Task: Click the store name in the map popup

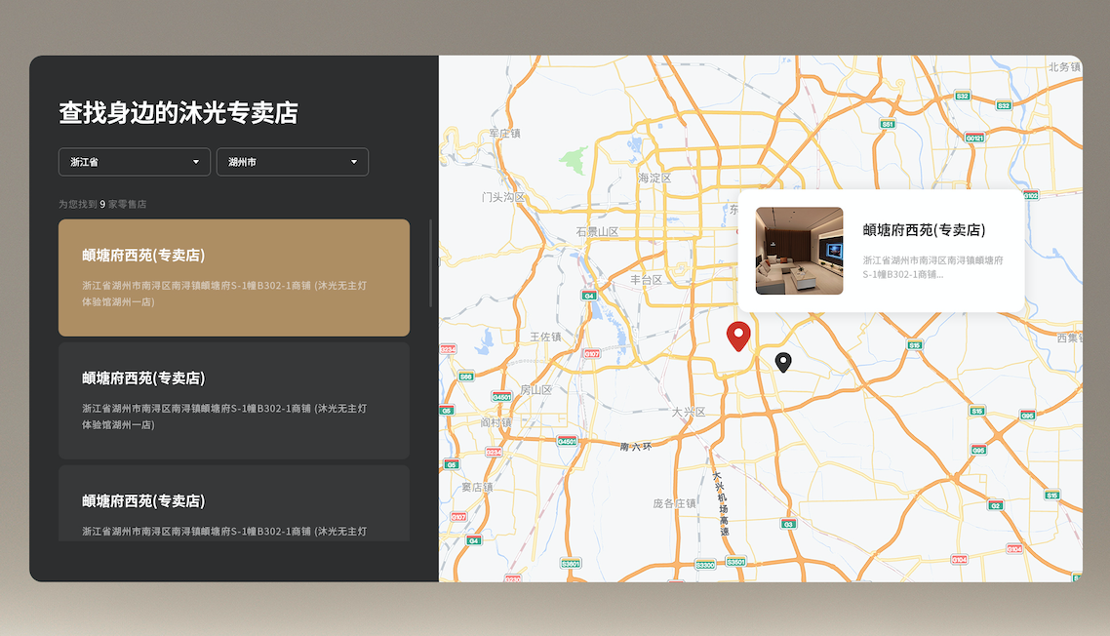Action: 924,230
